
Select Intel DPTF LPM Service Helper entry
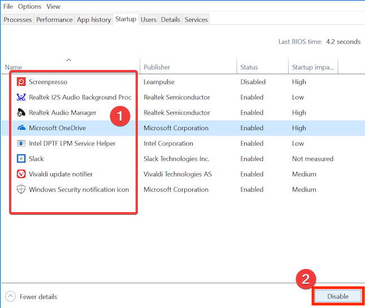72,143
